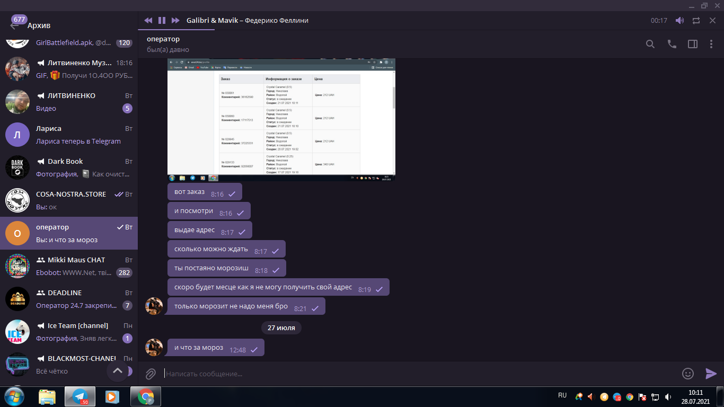Open the order screenshot image
Viewport: 724px width, 407px height.
281,120
